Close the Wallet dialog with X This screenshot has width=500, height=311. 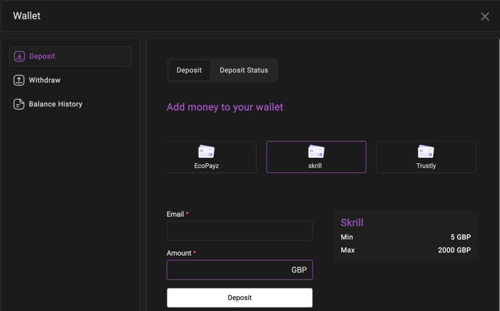(x=484, y=17)
